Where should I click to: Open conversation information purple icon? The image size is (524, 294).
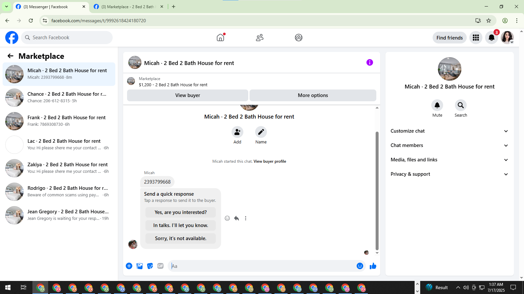coord(370,62)
